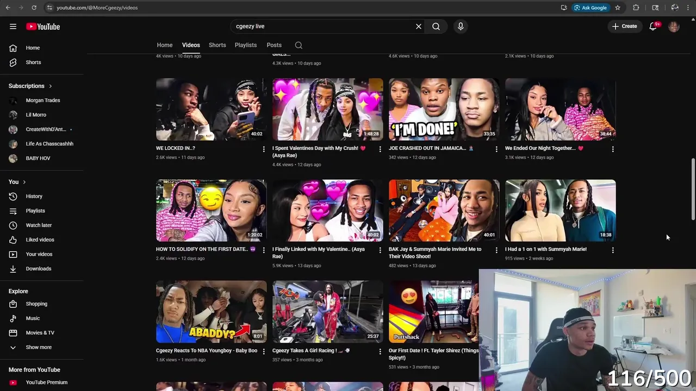Open the notifications bell

pos(653,26)
